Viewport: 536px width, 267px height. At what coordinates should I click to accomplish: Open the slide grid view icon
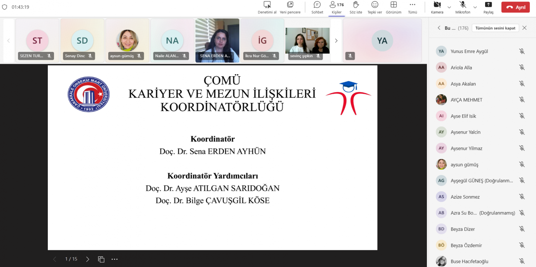pos(101,259)
